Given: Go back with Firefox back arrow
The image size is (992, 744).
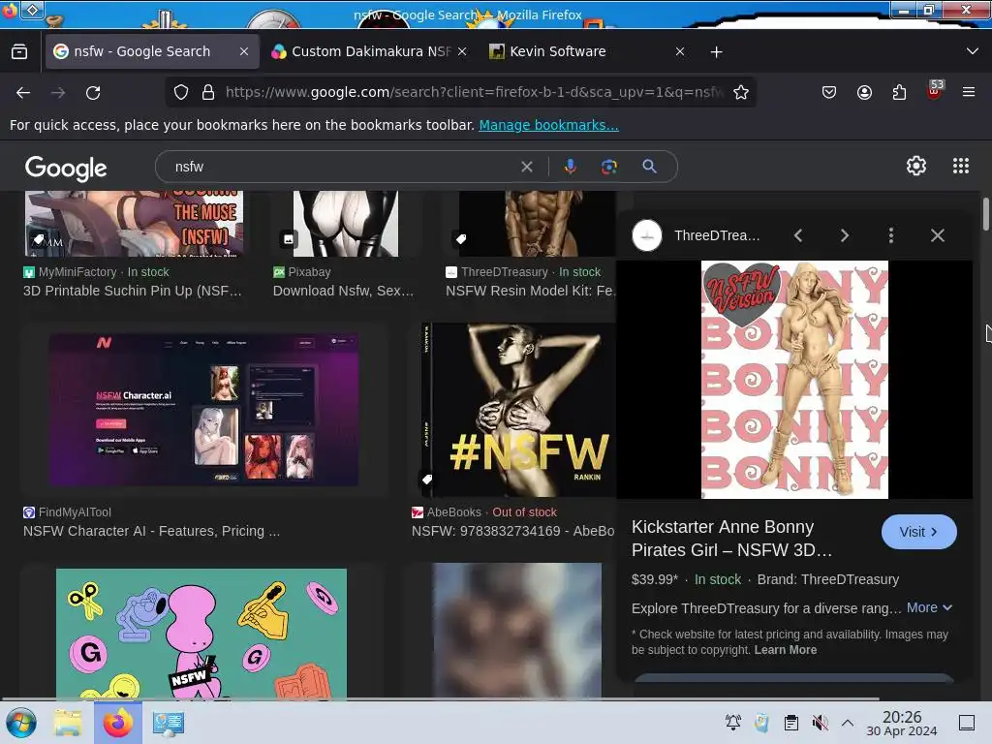Looking at the screenshot, I should pos(23,92).
